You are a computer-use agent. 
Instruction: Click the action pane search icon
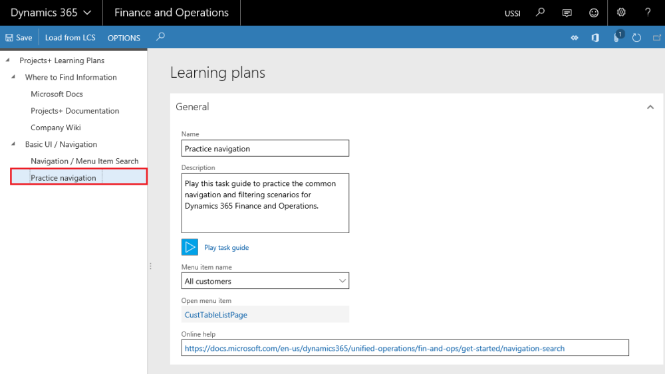pyautogui.click(x=160, y=37)
